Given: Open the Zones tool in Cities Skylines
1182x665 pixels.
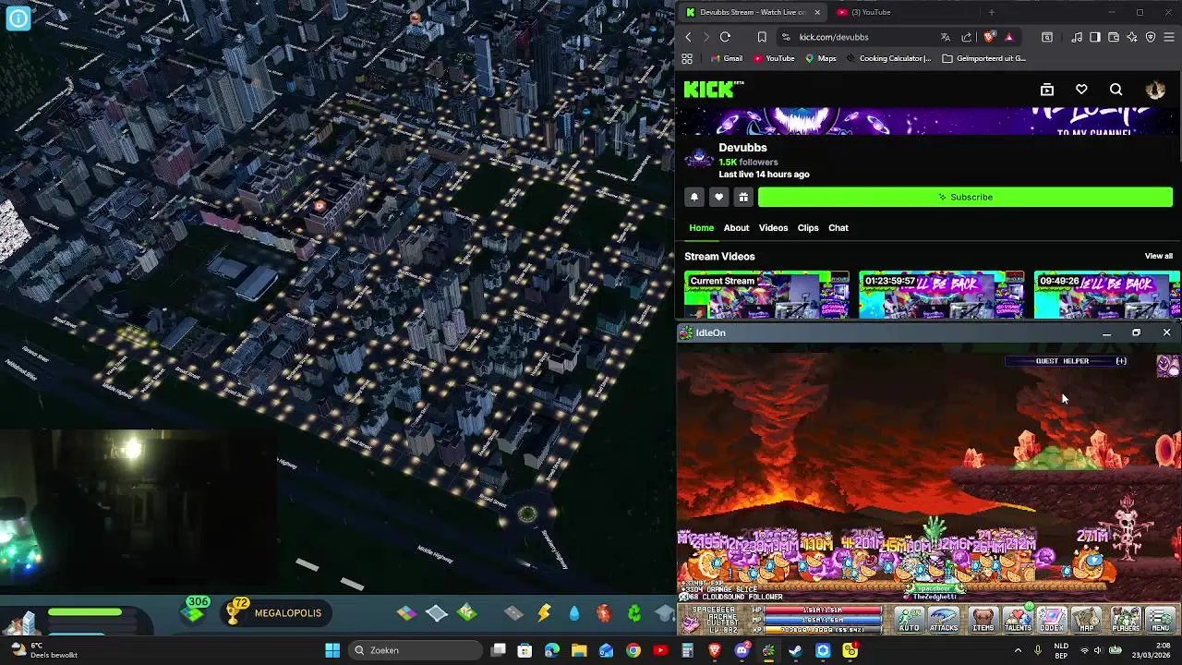Looking at the screenshot, I should coord(406,613).
